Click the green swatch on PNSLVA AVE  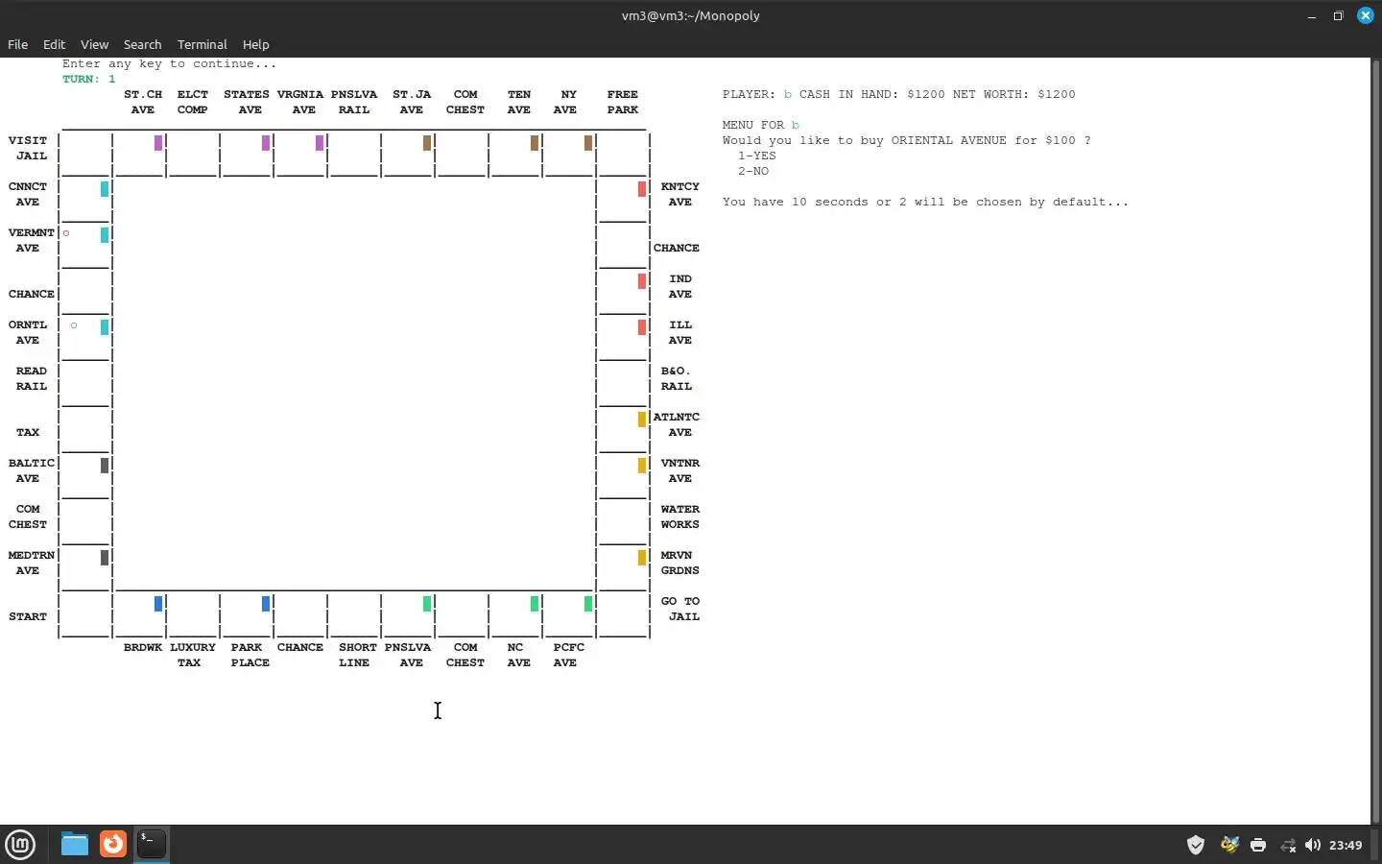(x=427, y=604)
